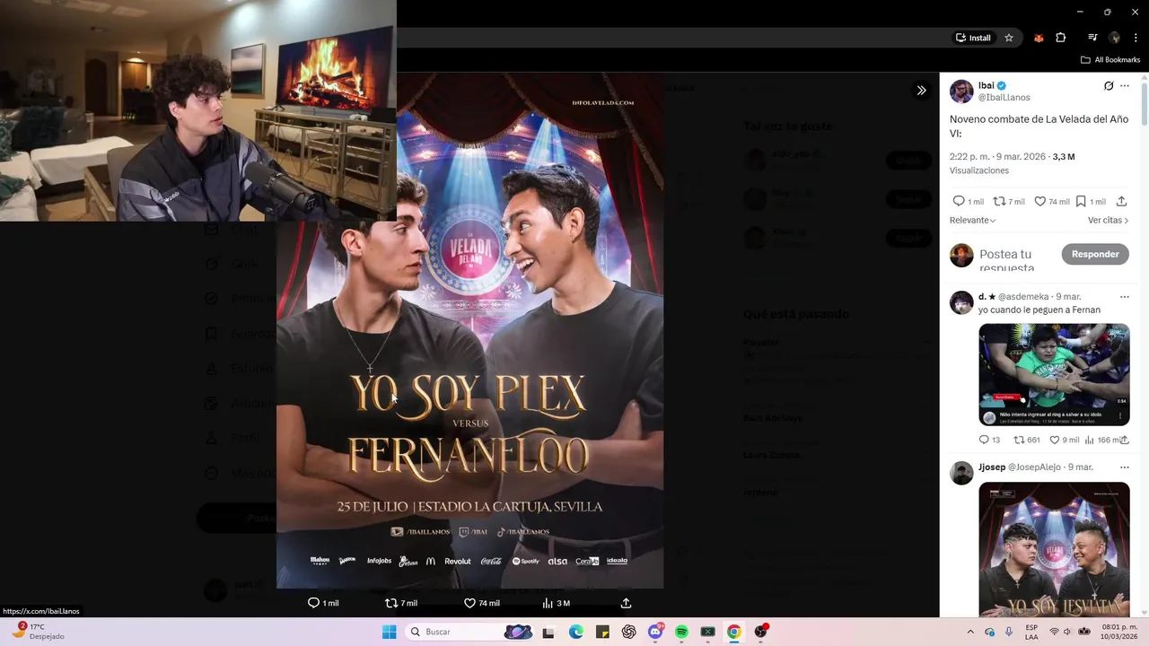This screenshot has width=1149, height=646.
Task: Share icon under the poster image
Action: point(627,603)
